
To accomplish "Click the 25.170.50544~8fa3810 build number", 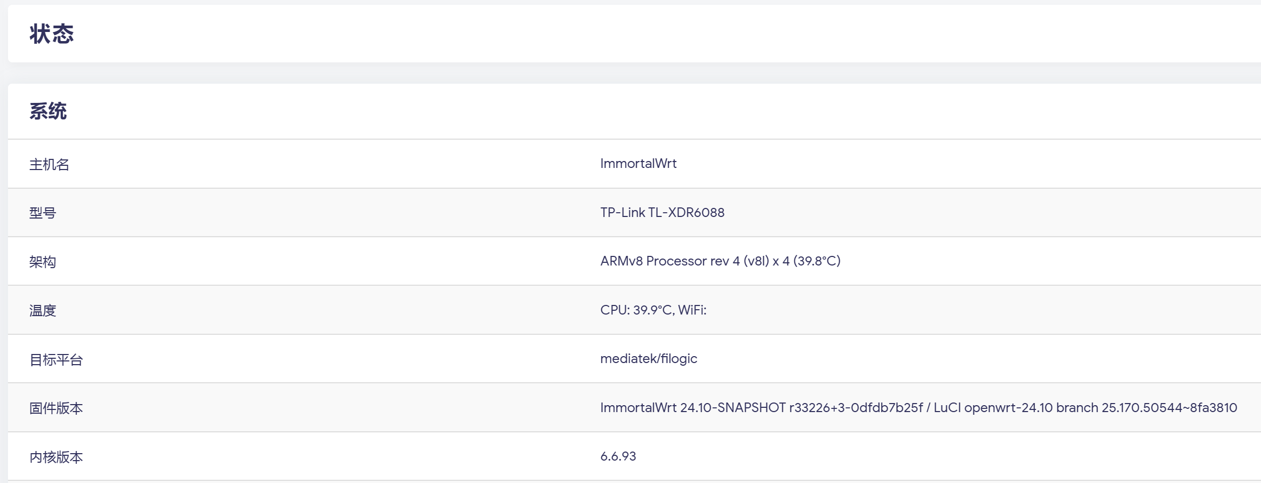I will pos(1169,408).
